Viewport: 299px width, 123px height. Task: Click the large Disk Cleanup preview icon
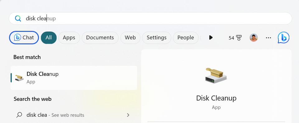pyautogui.click(x=216, y=76)
